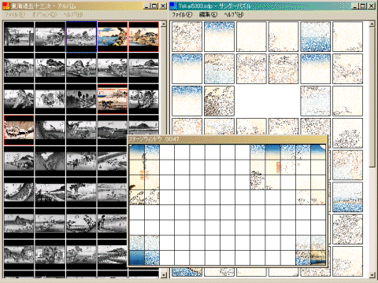Click the puzzle pieces scrollbar thumb
Screen dimensions: 378x283
(372, 97)
